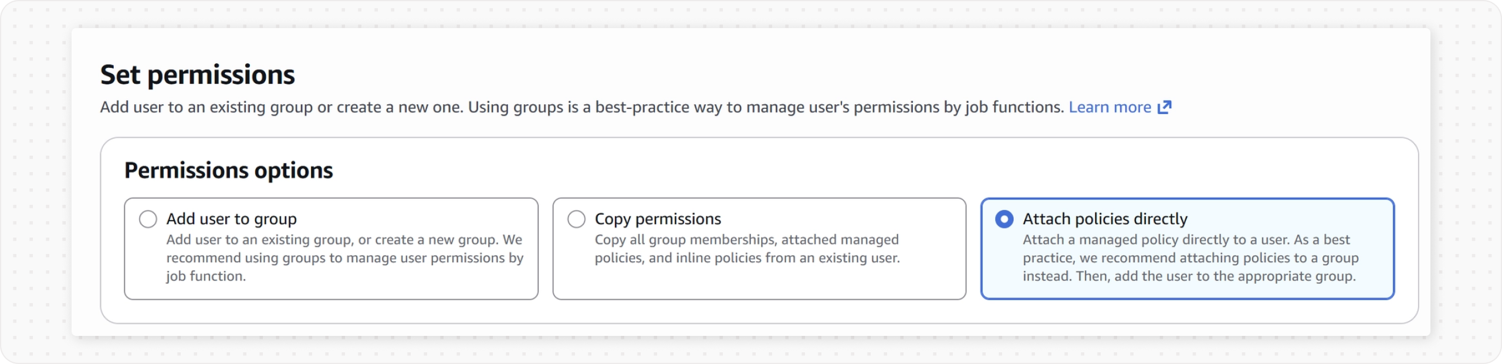The width and height of the screenshot is (1502, 364).
Task: Click the "Add user to group" option title
Action: [x=231, y=219]
